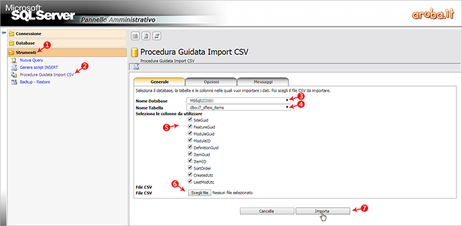
Task: Open the Genera script INSERT link
Action: 39,67
